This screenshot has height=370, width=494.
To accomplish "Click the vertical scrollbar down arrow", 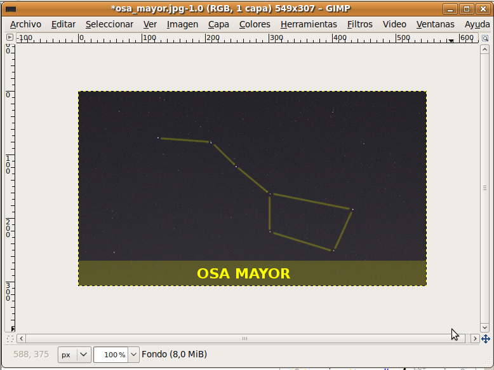I will 485,327.
